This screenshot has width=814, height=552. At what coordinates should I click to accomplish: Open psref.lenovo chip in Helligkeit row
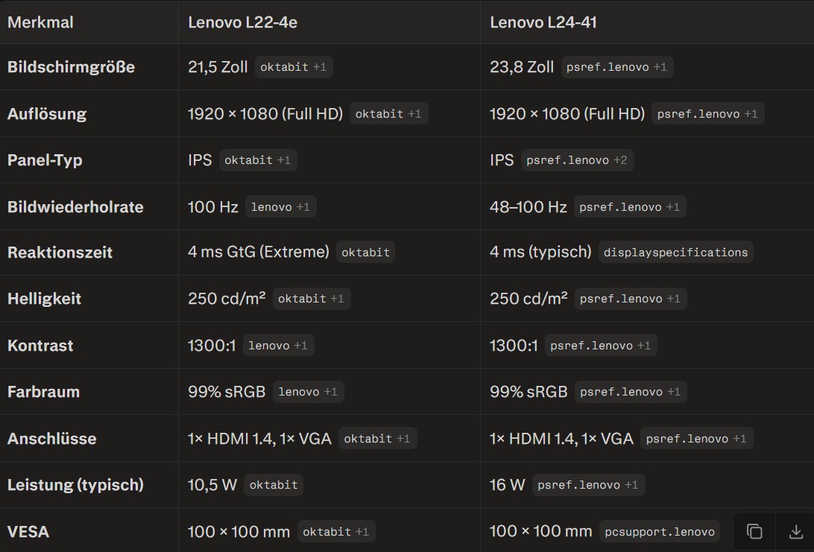tap(630, 298)
